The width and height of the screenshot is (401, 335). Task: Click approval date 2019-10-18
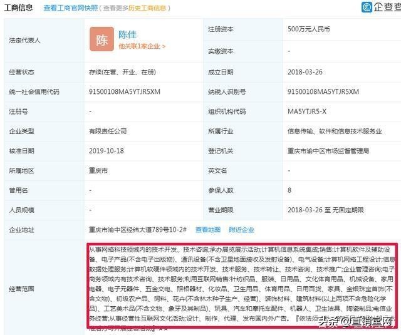coord(106,151)
